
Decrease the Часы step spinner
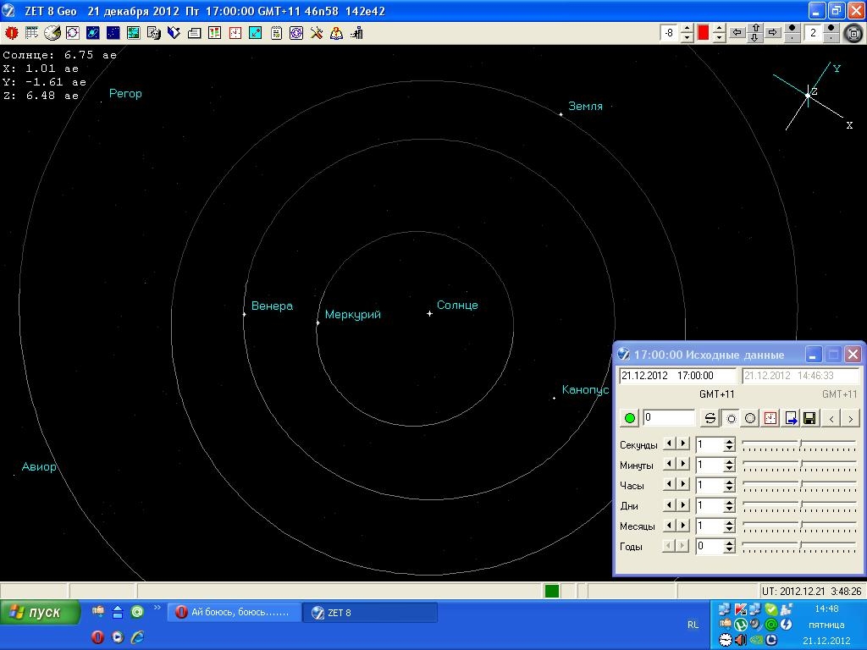point(729,488)
